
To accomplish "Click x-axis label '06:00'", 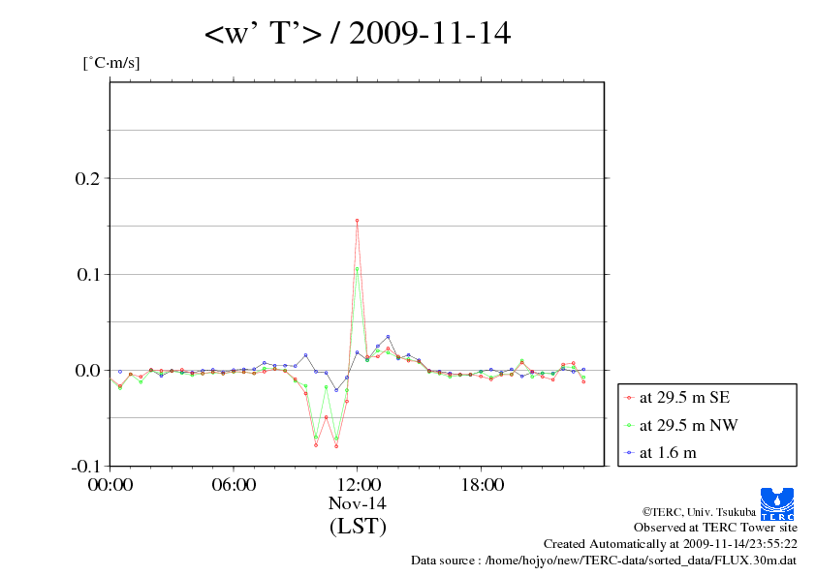I will 234,485.
